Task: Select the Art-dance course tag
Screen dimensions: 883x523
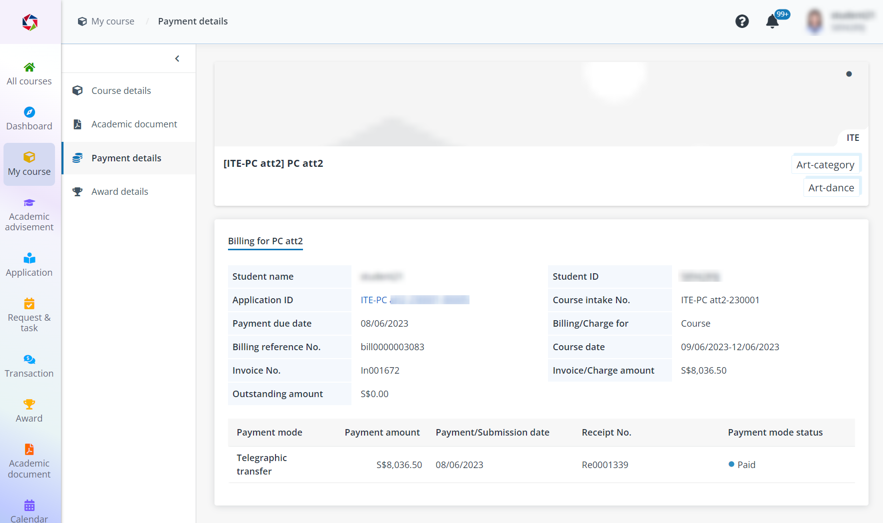Action: [831, 187]
